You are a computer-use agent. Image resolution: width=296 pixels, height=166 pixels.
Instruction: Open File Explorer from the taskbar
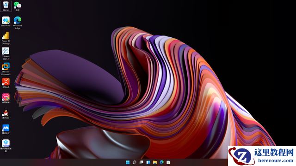[x=155, y=162]
